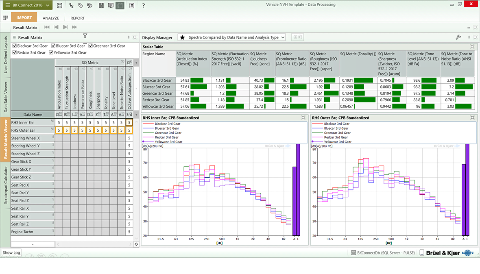Click the hierarchy tree icon in top toolbar
The image size is (480, 274).
pos(71,5)
